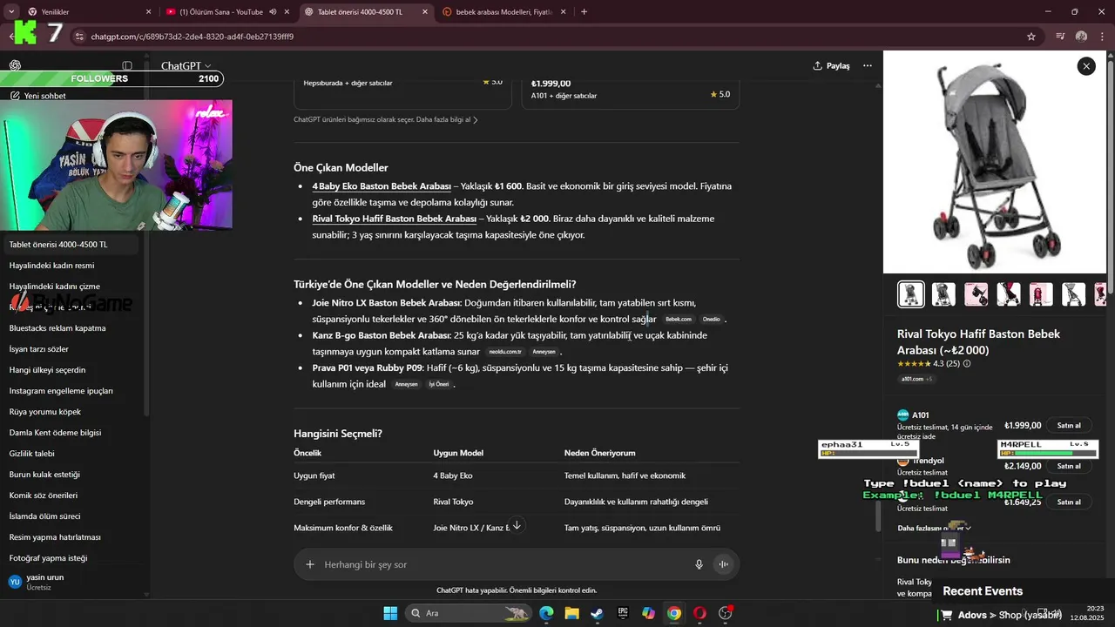This screenshot has width=1115, height=627.
Task: Open Epic Games Launcher from the taskbar
Action: 623,613
